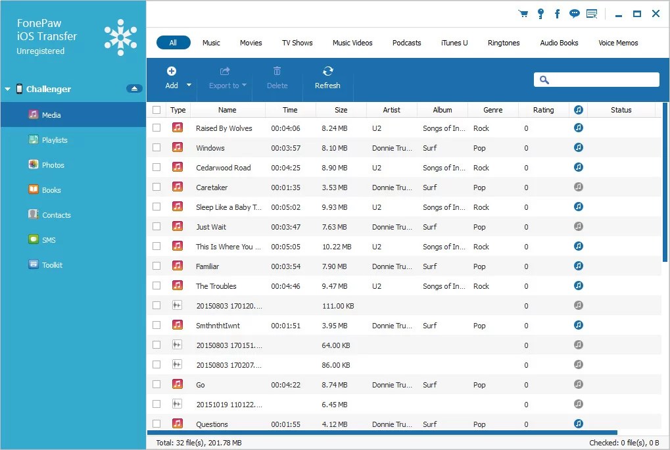Open the Add dropdown arrow
Image resolution: width=670 pixels, height=450 pixels.
(189, 85)
